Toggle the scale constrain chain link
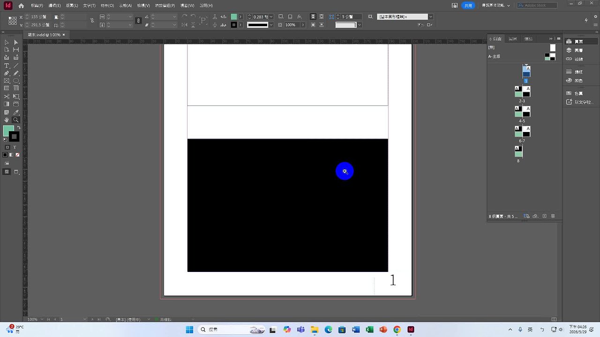600x337 pixels. point(138,21)
